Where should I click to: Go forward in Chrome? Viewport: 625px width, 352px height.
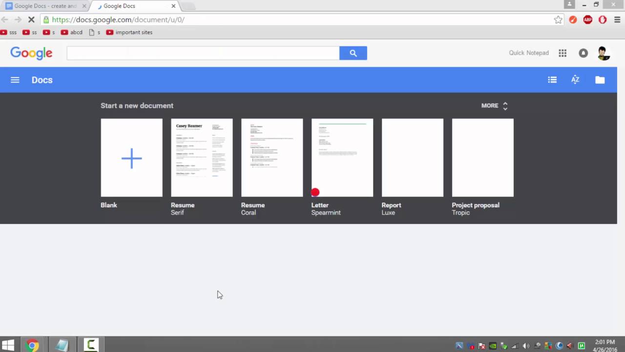pyautogui.click(x=18, y=20)
